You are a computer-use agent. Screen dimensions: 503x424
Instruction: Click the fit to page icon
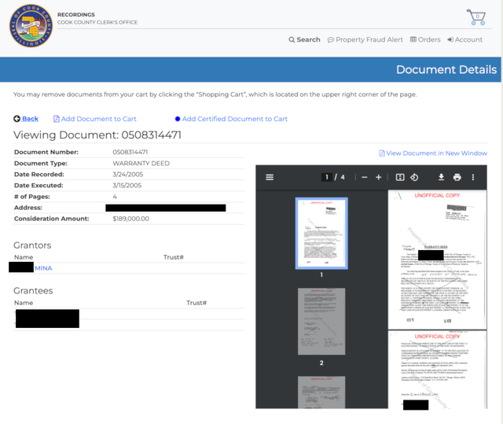[400, 177]
